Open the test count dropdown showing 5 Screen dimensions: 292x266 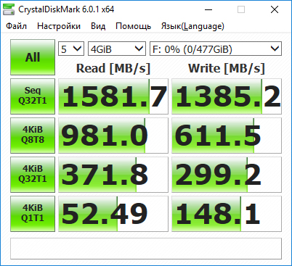tap(71, 49)
